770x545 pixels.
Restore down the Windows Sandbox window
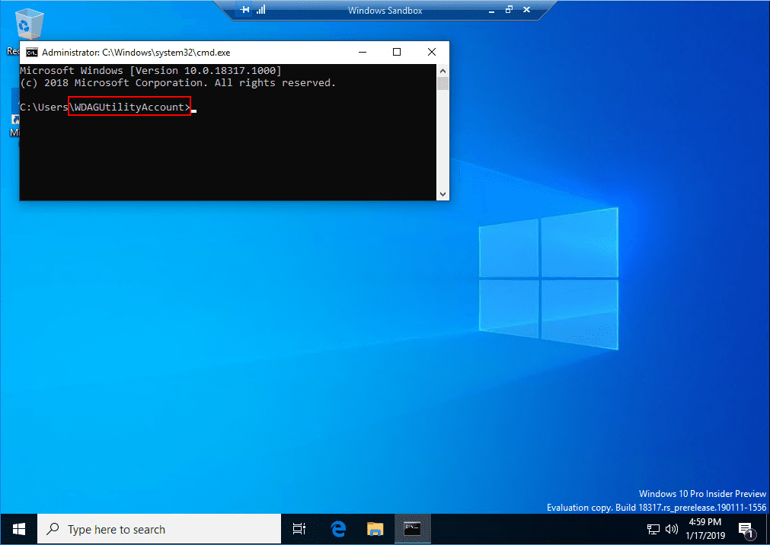click(x=510, y=10)
